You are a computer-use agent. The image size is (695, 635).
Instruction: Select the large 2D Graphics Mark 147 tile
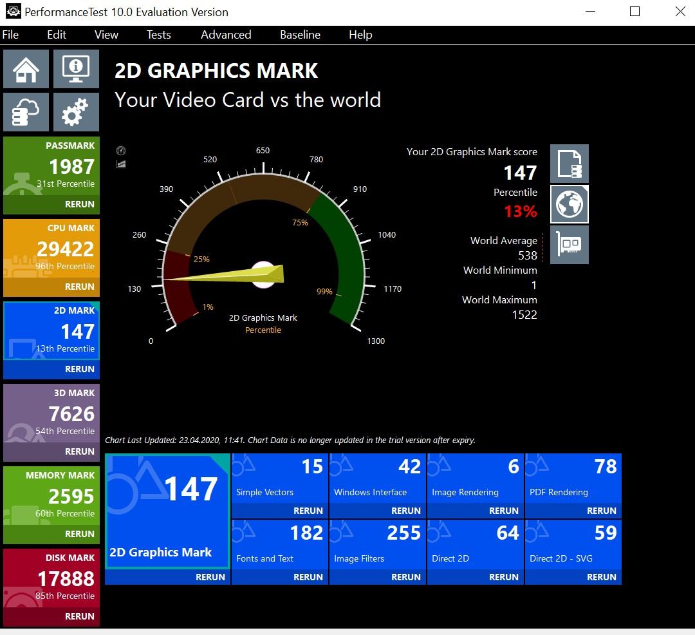(167, 511)
